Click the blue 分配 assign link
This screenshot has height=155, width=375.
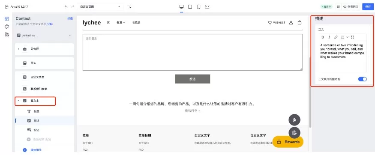pyautogui.click(x=50, y=24)
